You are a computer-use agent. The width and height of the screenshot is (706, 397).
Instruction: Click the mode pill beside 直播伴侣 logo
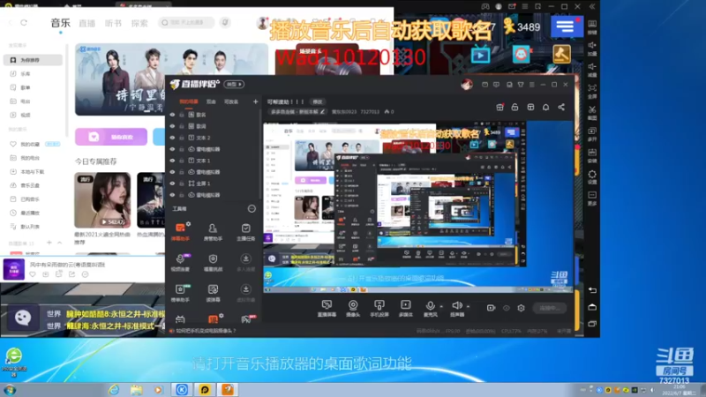tap(234, 84)
